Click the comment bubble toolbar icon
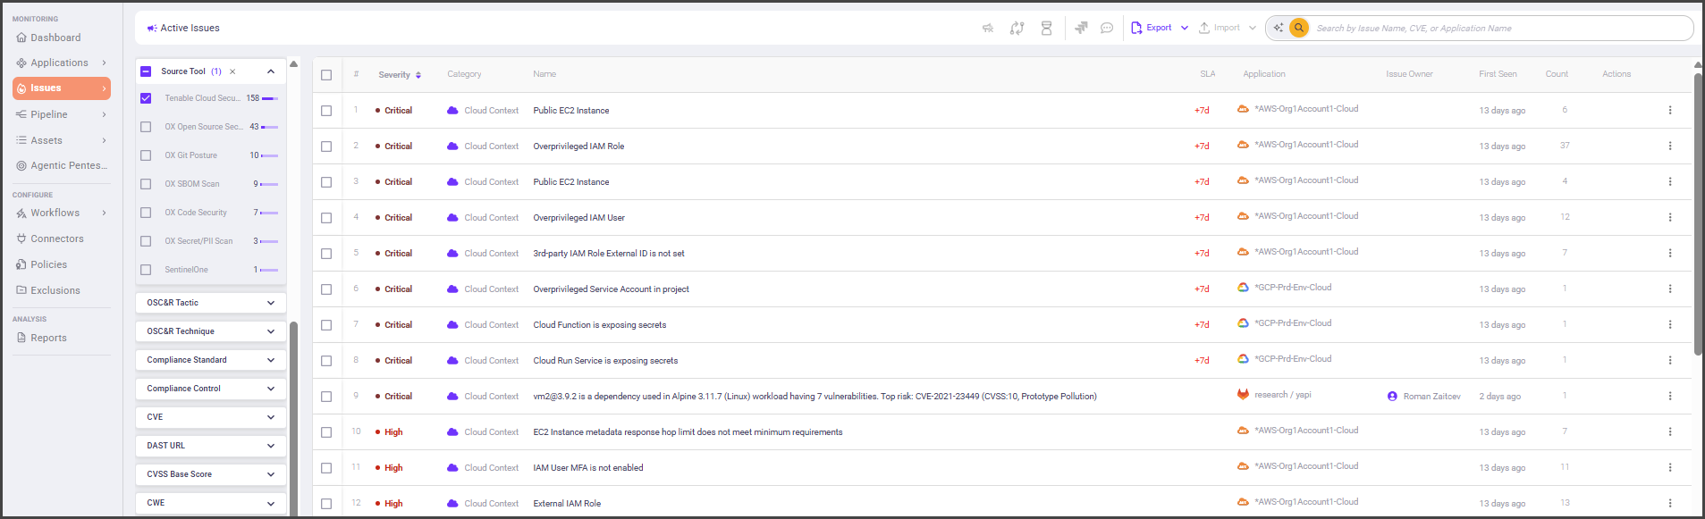Viewport: 1705px width, 519px height. click(1106, 28)
